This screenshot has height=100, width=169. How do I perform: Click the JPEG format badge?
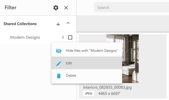(x=89, y=93)
